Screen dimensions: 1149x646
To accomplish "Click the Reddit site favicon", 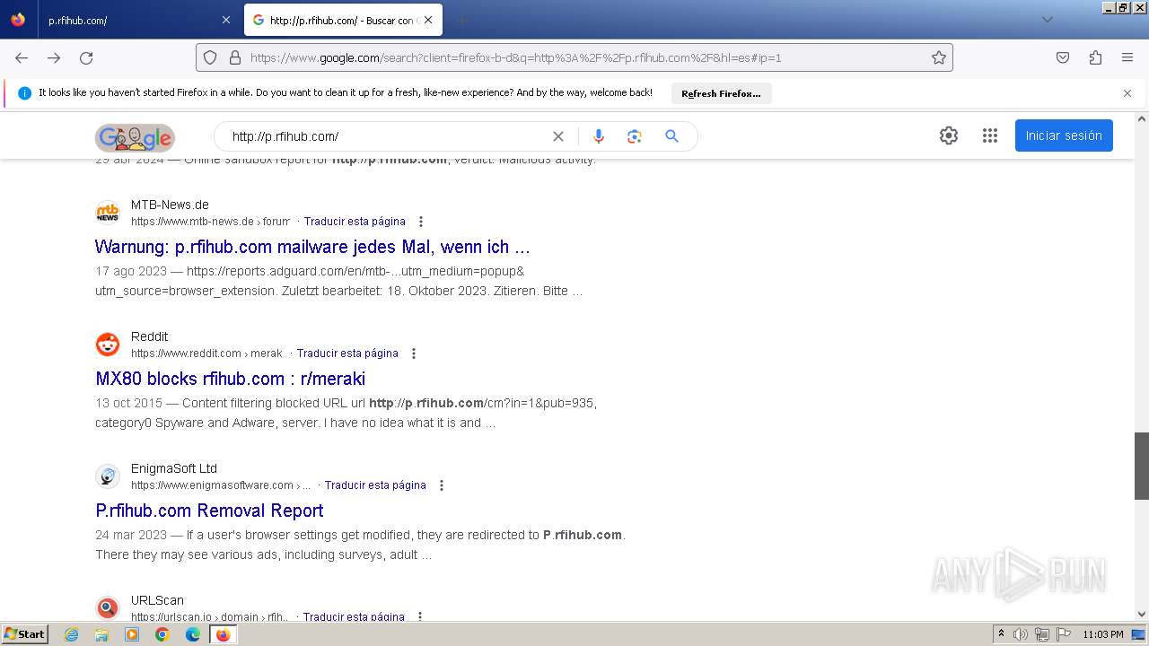I will pyautogui.click(x=108, y=345).
